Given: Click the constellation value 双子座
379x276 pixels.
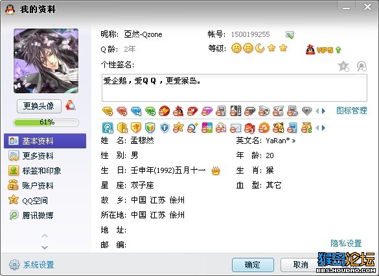Looking at the screenshot, I should (142, 185).
